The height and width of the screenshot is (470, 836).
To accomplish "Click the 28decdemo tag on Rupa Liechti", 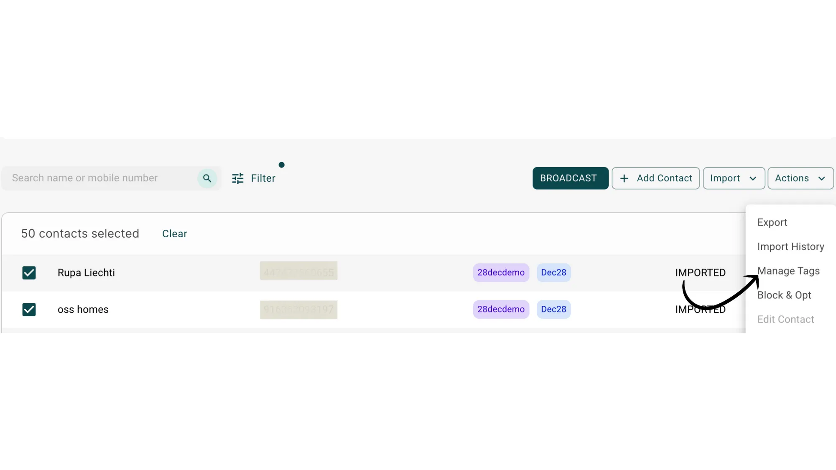I will pos(501,272).
